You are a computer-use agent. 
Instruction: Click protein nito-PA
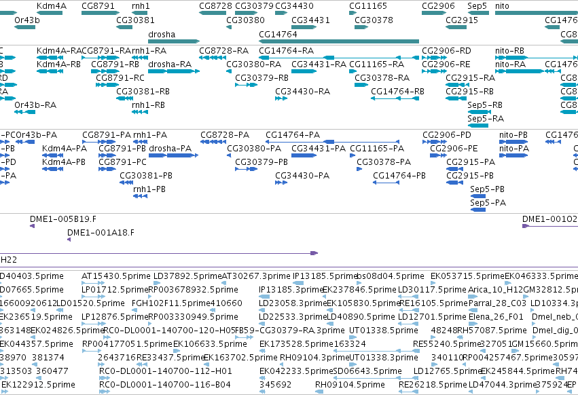pos(513,155)
